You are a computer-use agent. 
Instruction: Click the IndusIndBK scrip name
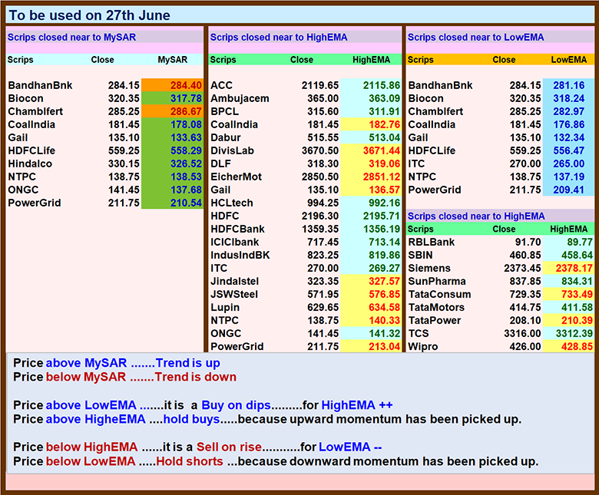[240, 255]
